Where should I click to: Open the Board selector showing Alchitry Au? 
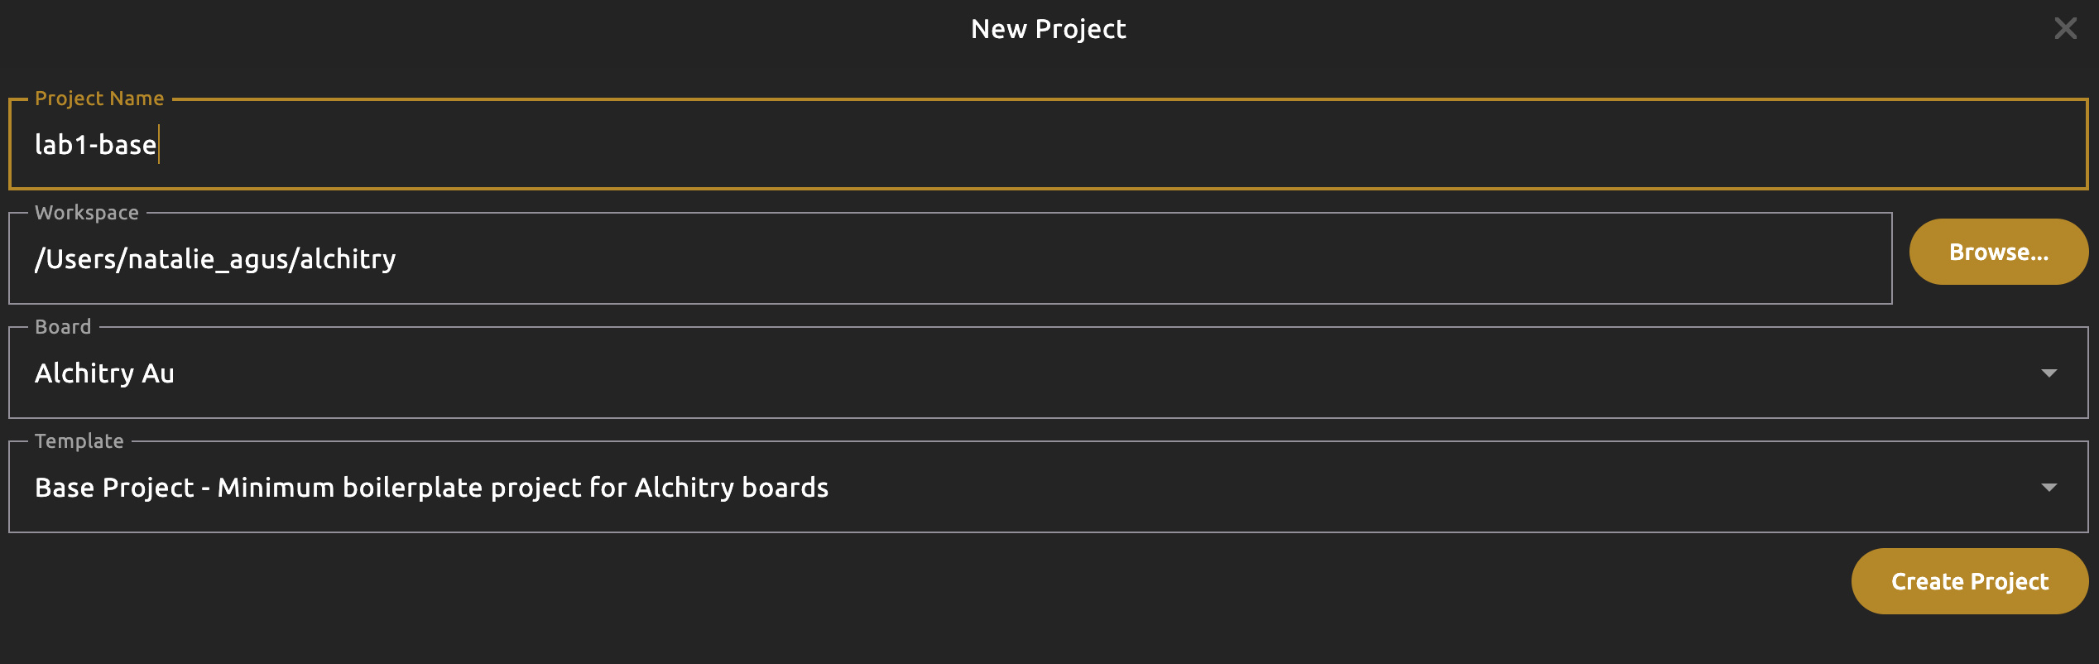[993, 373]
